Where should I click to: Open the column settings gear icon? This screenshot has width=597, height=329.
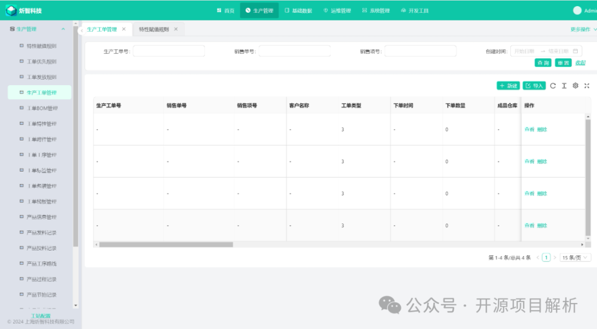point(575,86)
